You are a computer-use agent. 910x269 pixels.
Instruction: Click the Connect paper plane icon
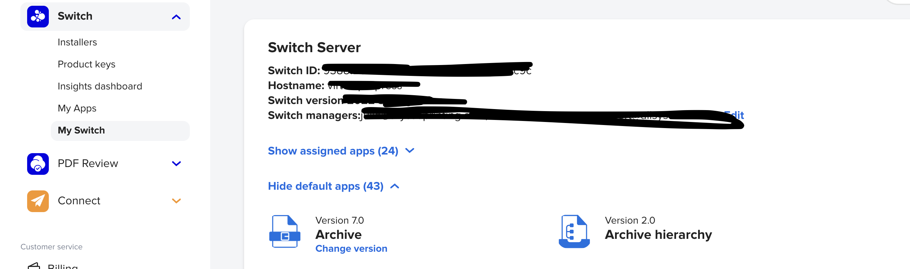click(38, 201)
